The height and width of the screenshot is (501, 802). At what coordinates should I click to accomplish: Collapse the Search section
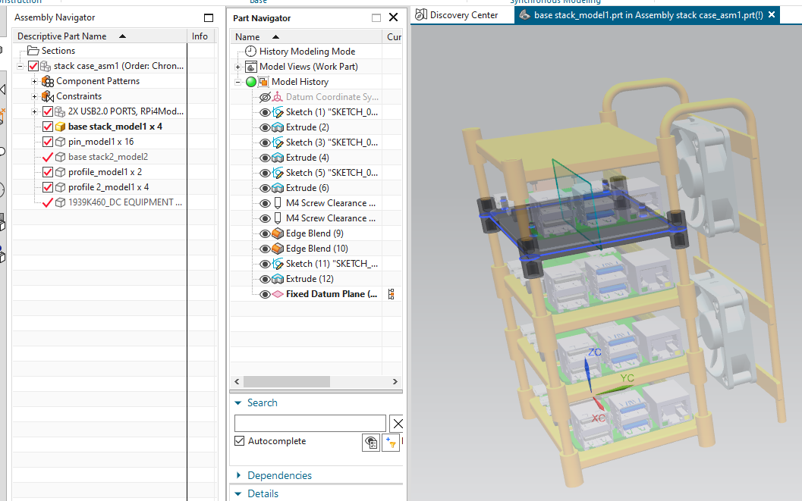(x=237, y=403)
